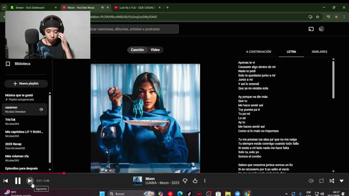Click the lyrics scroll up arrow
349x196 pixels.
[x=333, y=59]
